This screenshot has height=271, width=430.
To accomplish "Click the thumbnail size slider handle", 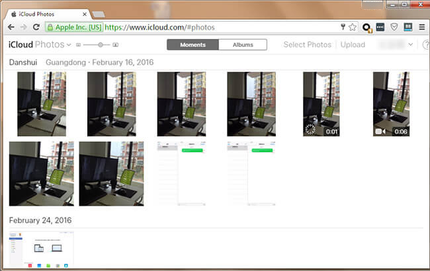I will pos(101,45).
